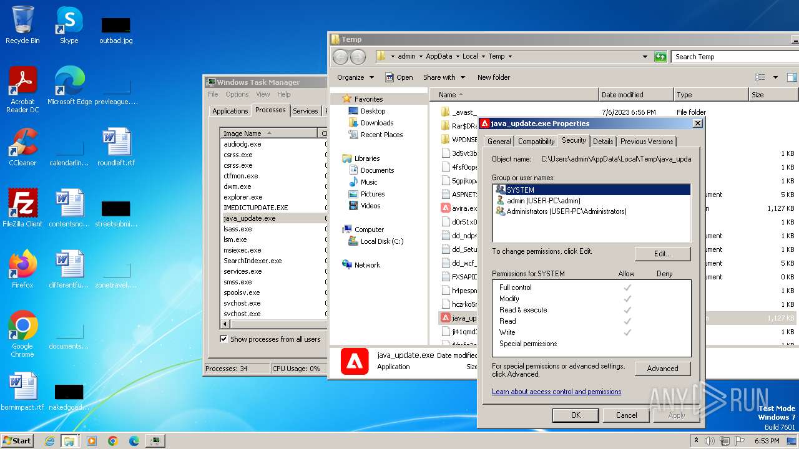Screen dimensions: 799x449
Task: Click OK in Properties dialog
Action: (x=576, y=415)
